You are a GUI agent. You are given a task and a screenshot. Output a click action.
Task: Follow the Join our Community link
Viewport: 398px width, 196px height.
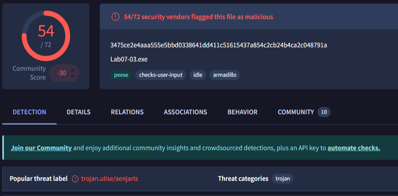pos(41,148)
